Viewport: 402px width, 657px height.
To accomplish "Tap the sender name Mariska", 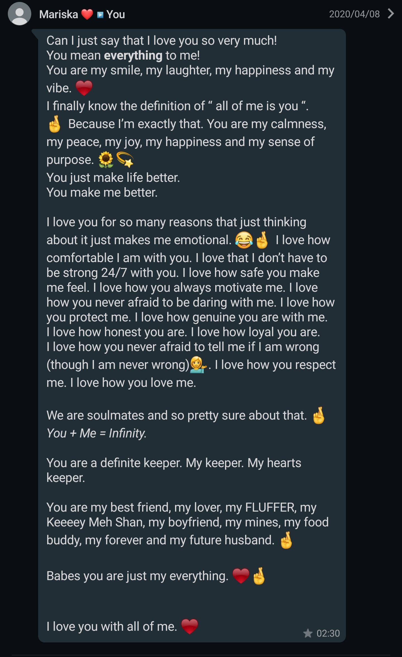I will coord(59,14).
